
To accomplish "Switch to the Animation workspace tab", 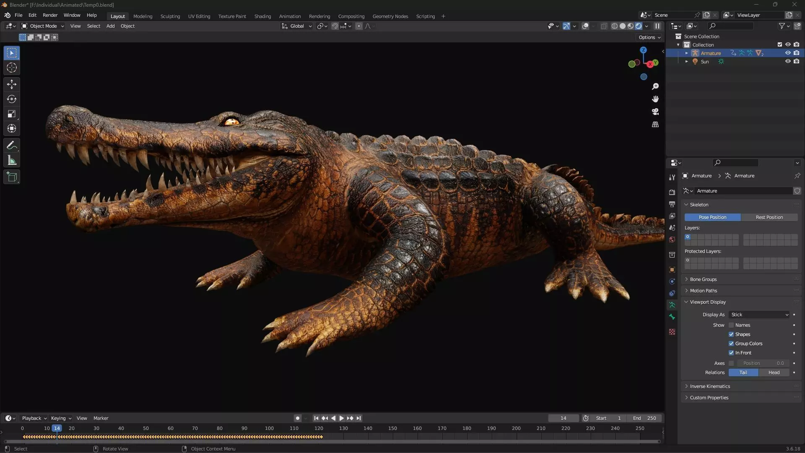I will 290,16.
